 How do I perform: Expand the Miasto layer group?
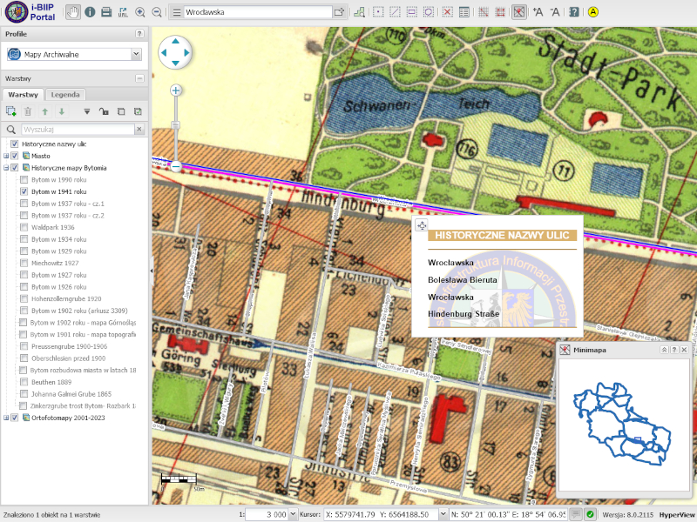tap(6, 156)
